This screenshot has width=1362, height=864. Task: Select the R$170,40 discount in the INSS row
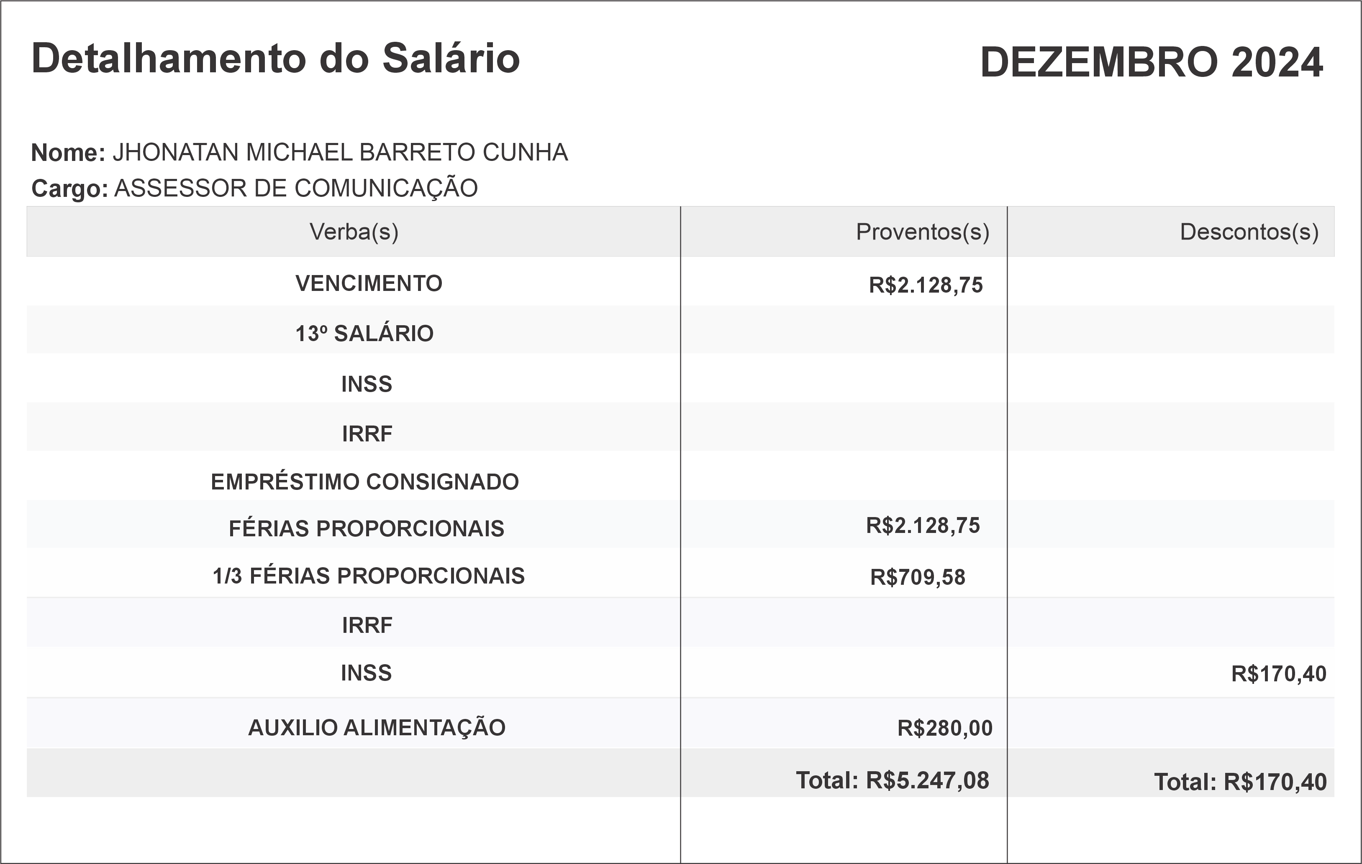(1278, 673)
